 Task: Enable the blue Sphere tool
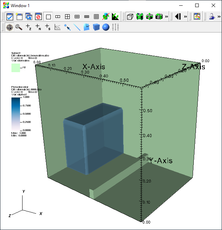(x=106, y=27)
